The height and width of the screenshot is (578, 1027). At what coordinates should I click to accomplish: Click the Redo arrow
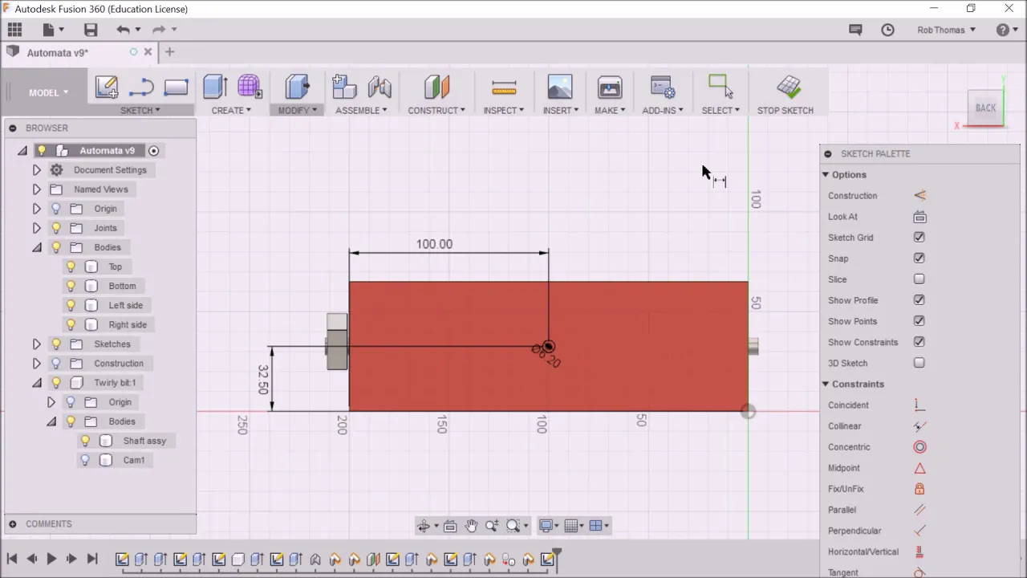(x=159, y=30)
